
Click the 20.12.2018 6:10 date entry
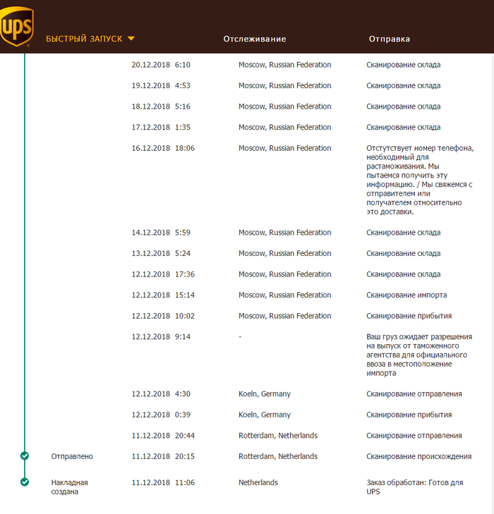click(161, 65)
